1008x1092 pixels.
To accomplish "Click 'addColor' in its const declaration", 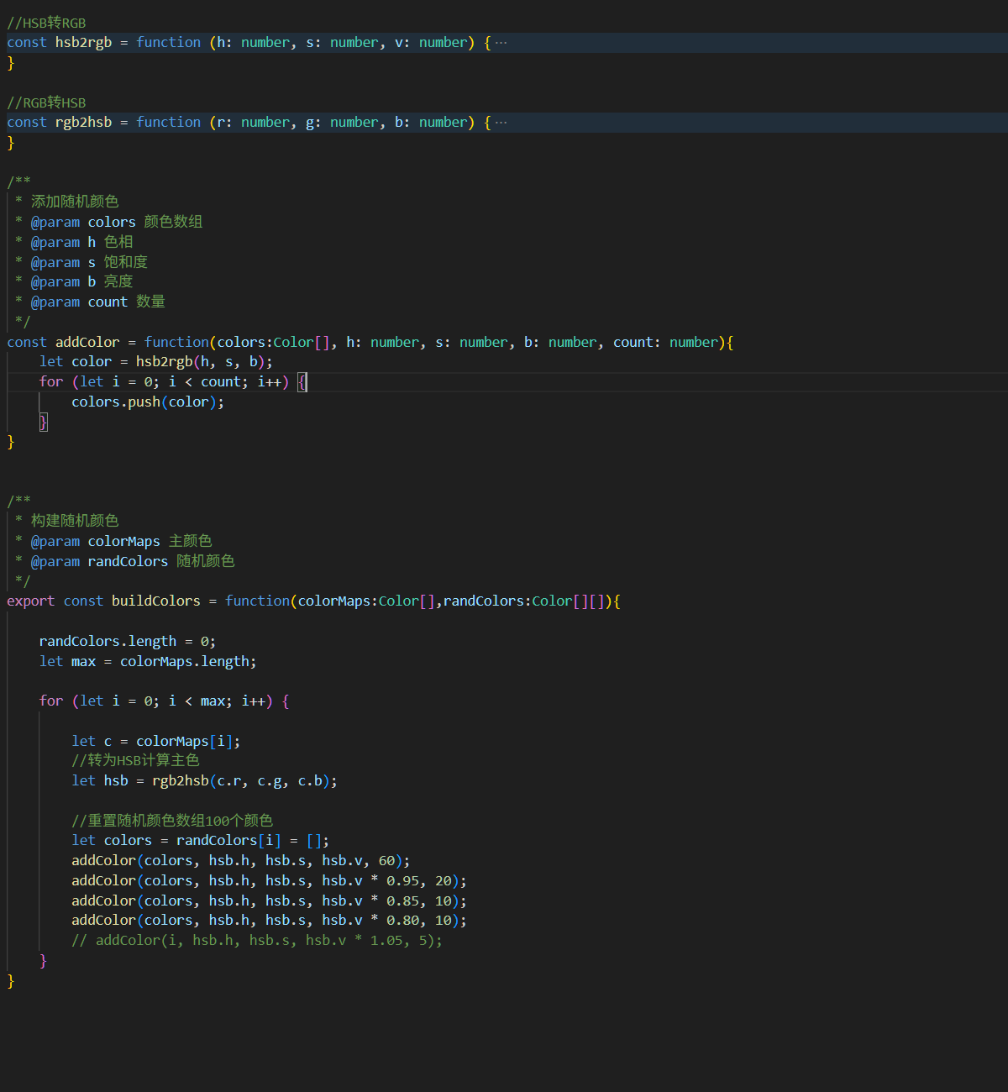I will click(x=87, y=342).
